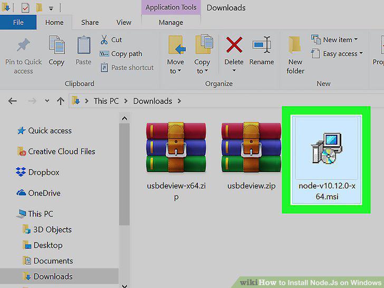Viewport: 384px width, 288px height.
Task: Click the navigation pane scrollbar thumb
Action: (124, 174)
